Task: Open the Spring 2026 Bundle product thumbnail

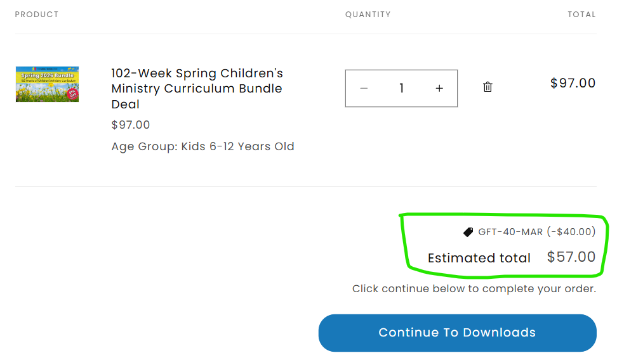Action: pyautogui.click(x=48, y=84)
